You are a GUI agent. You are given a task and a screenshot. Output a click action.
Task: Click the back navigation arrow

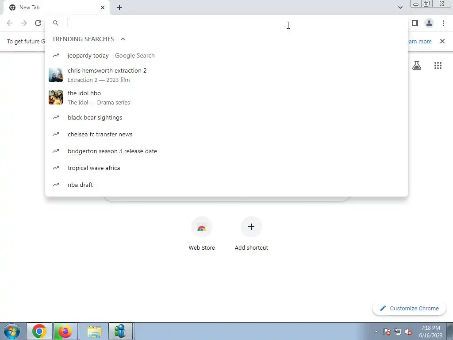pyautogui.click(x=10, y=23)
